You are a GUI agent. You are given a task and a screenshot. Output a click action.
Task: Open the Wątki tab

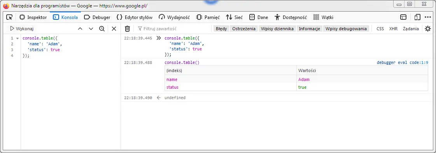click(323, 17)
